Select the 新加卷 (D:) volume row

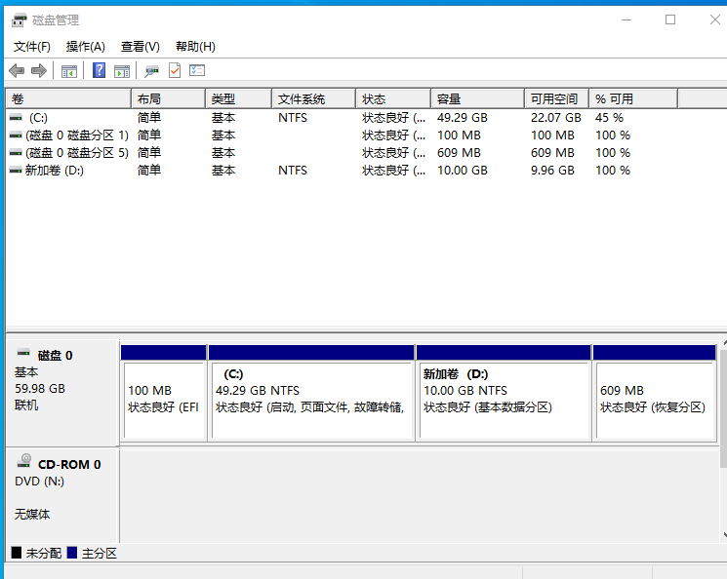point(366,171)
